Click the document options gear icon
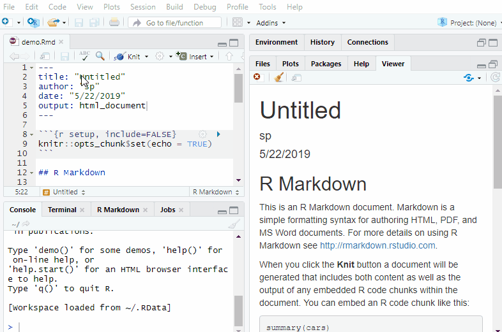The height and width of the screenshot is (332, 502). click(x=160, y=56)
